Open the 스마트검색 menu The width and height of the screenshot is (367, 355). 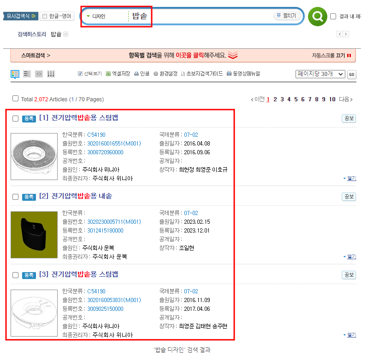tap(36, 55)
